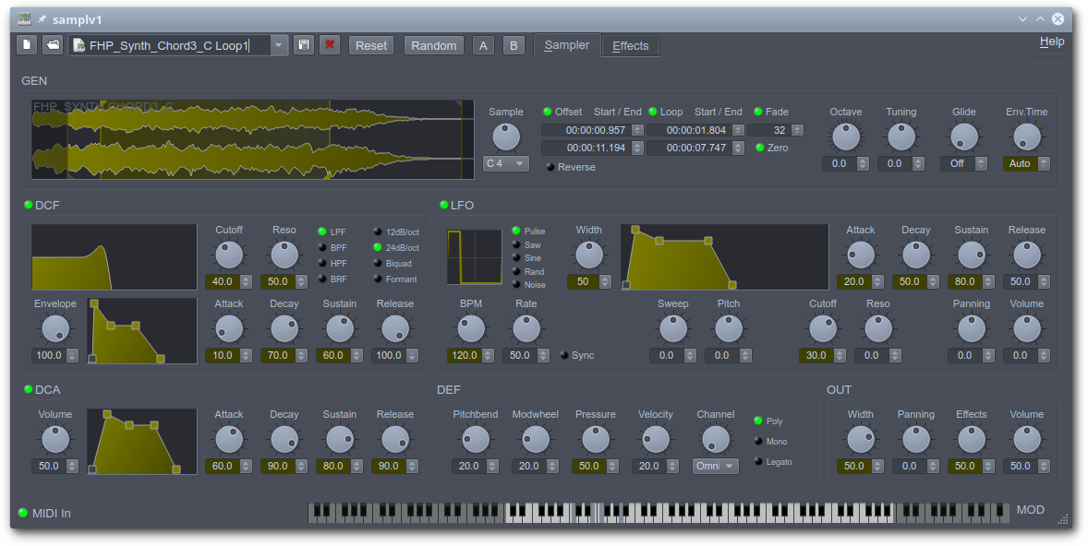The width and height of the screenshot is (1088, 546).
Task: Switch to the Effects tab
Action: [x=630, y=45]
